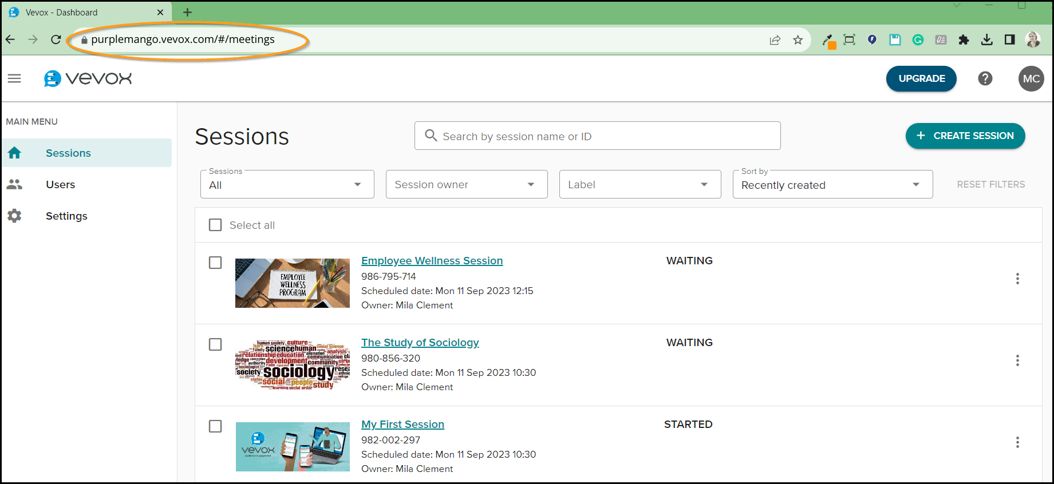This screenshot has width=1054, height=484.
Task: Click RESET FILTERS
Action: click(991, 184)
